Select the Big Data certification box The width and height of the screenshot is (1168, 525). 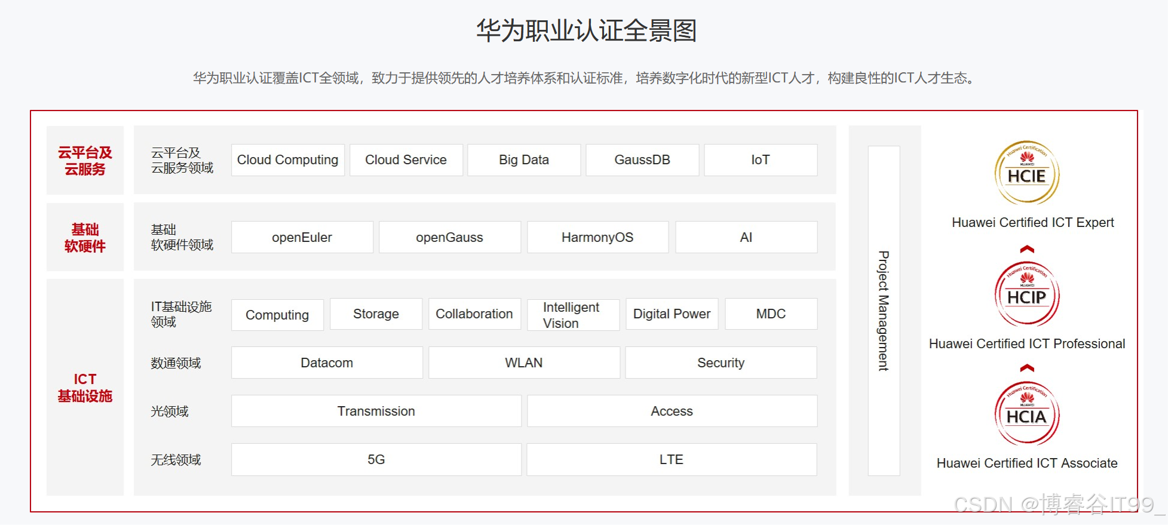tap(524, 160)
